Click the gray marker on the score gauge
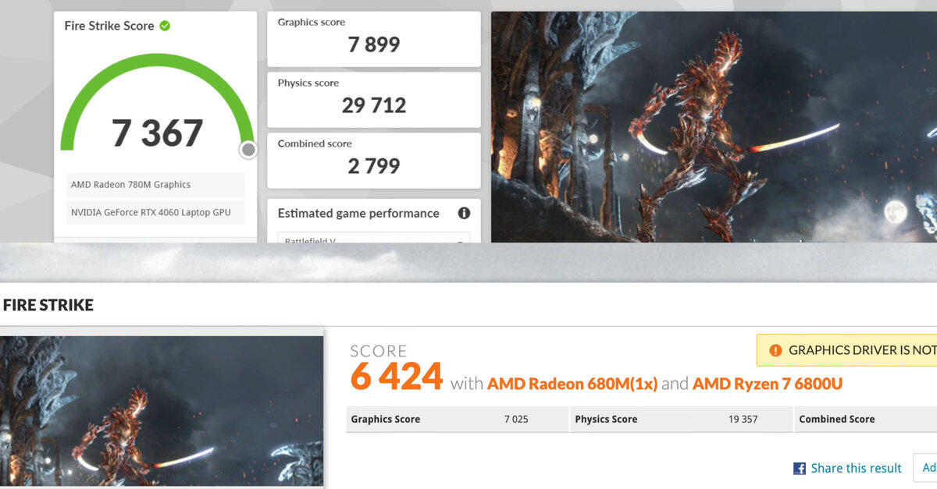The width and height of the screenshot is (937, 489). click(x=248, y=150)
